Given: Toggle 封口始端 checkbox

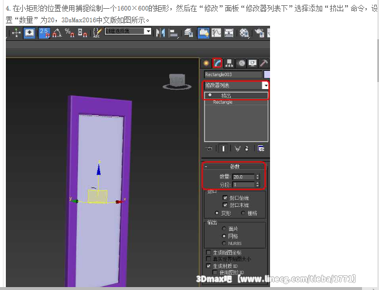Looking at the screenshot, I should coord(226,197).
